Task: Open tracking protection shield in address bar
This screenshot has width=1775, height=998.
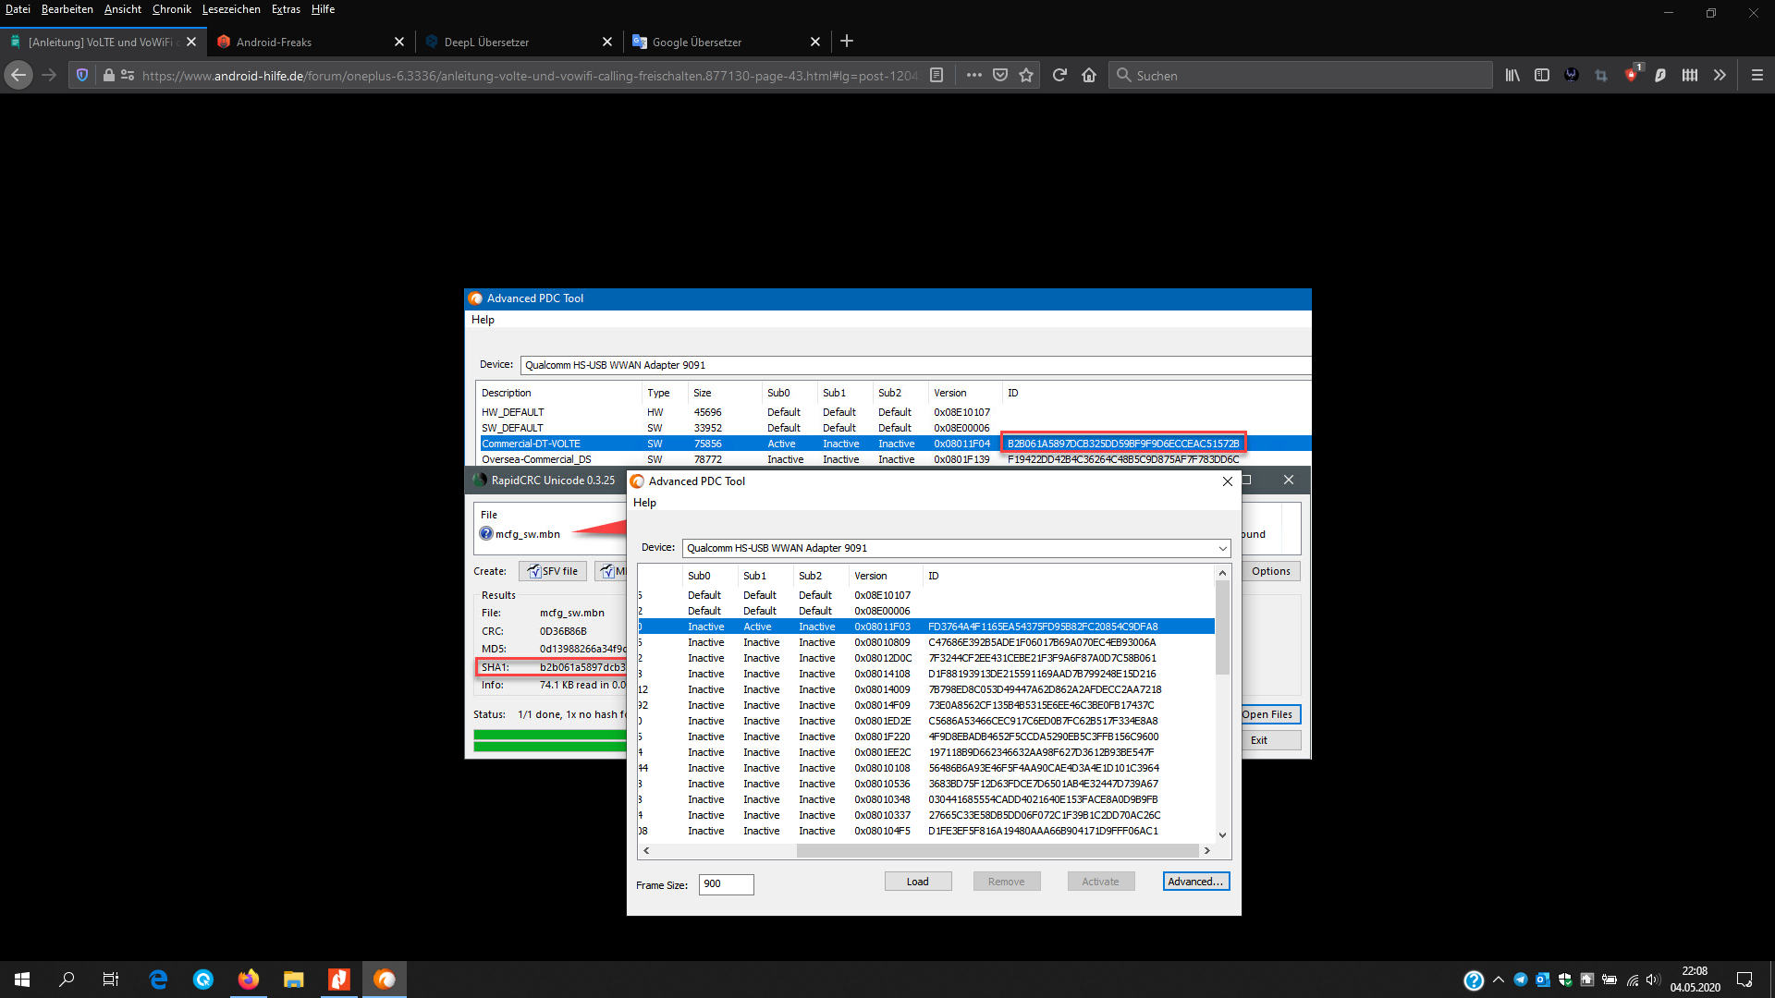Action: pos(82,75)
